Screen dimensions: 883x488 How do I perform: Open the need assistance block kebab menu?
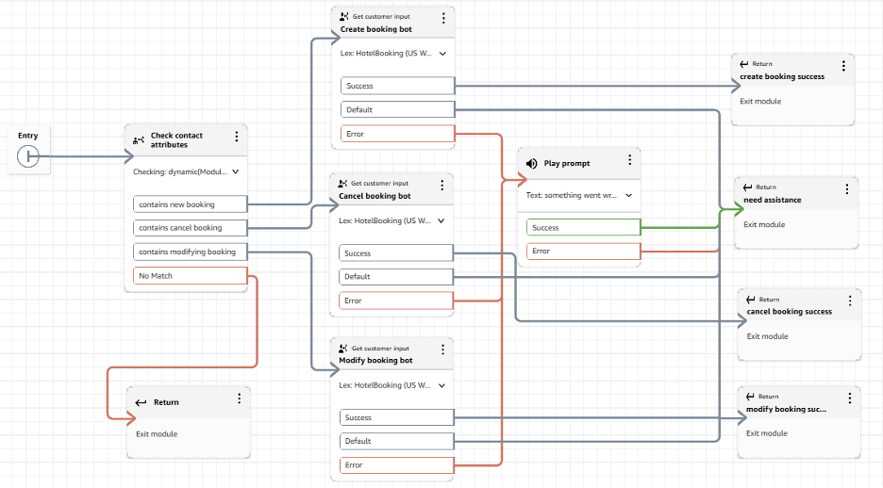pyautogui.click(x=846, y=189)
